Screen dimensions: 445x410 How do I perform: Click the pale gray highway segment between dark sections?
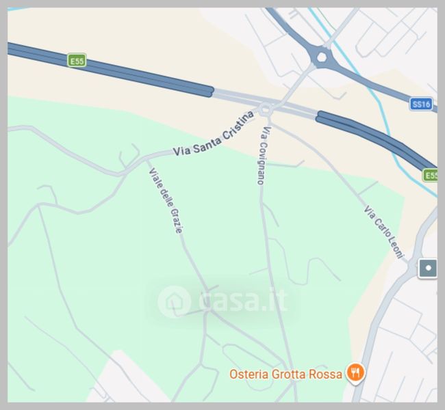pos(266,102)
